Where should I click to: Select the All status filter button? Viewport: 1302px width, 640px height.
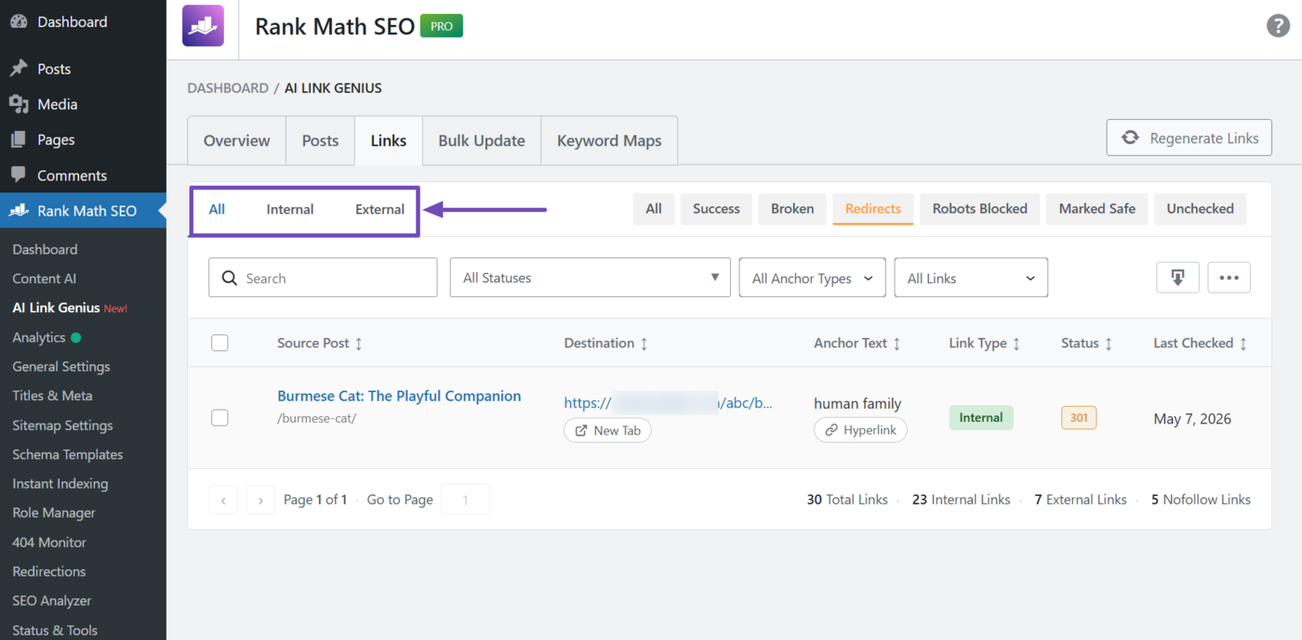tap(654, 209)
